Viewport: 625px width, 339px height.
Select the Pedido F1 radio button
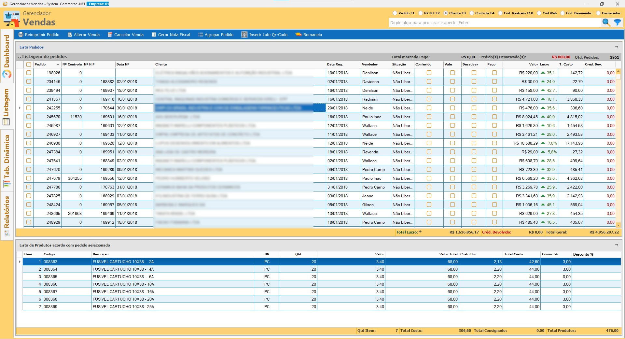395,13
